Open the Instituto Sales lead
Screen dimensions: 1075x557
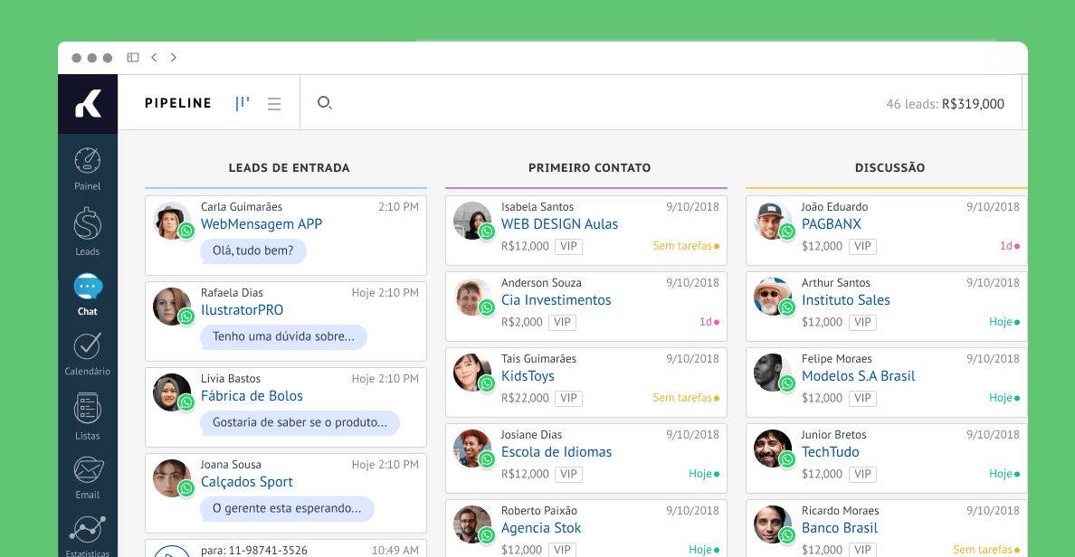click(x=846, y=300)
